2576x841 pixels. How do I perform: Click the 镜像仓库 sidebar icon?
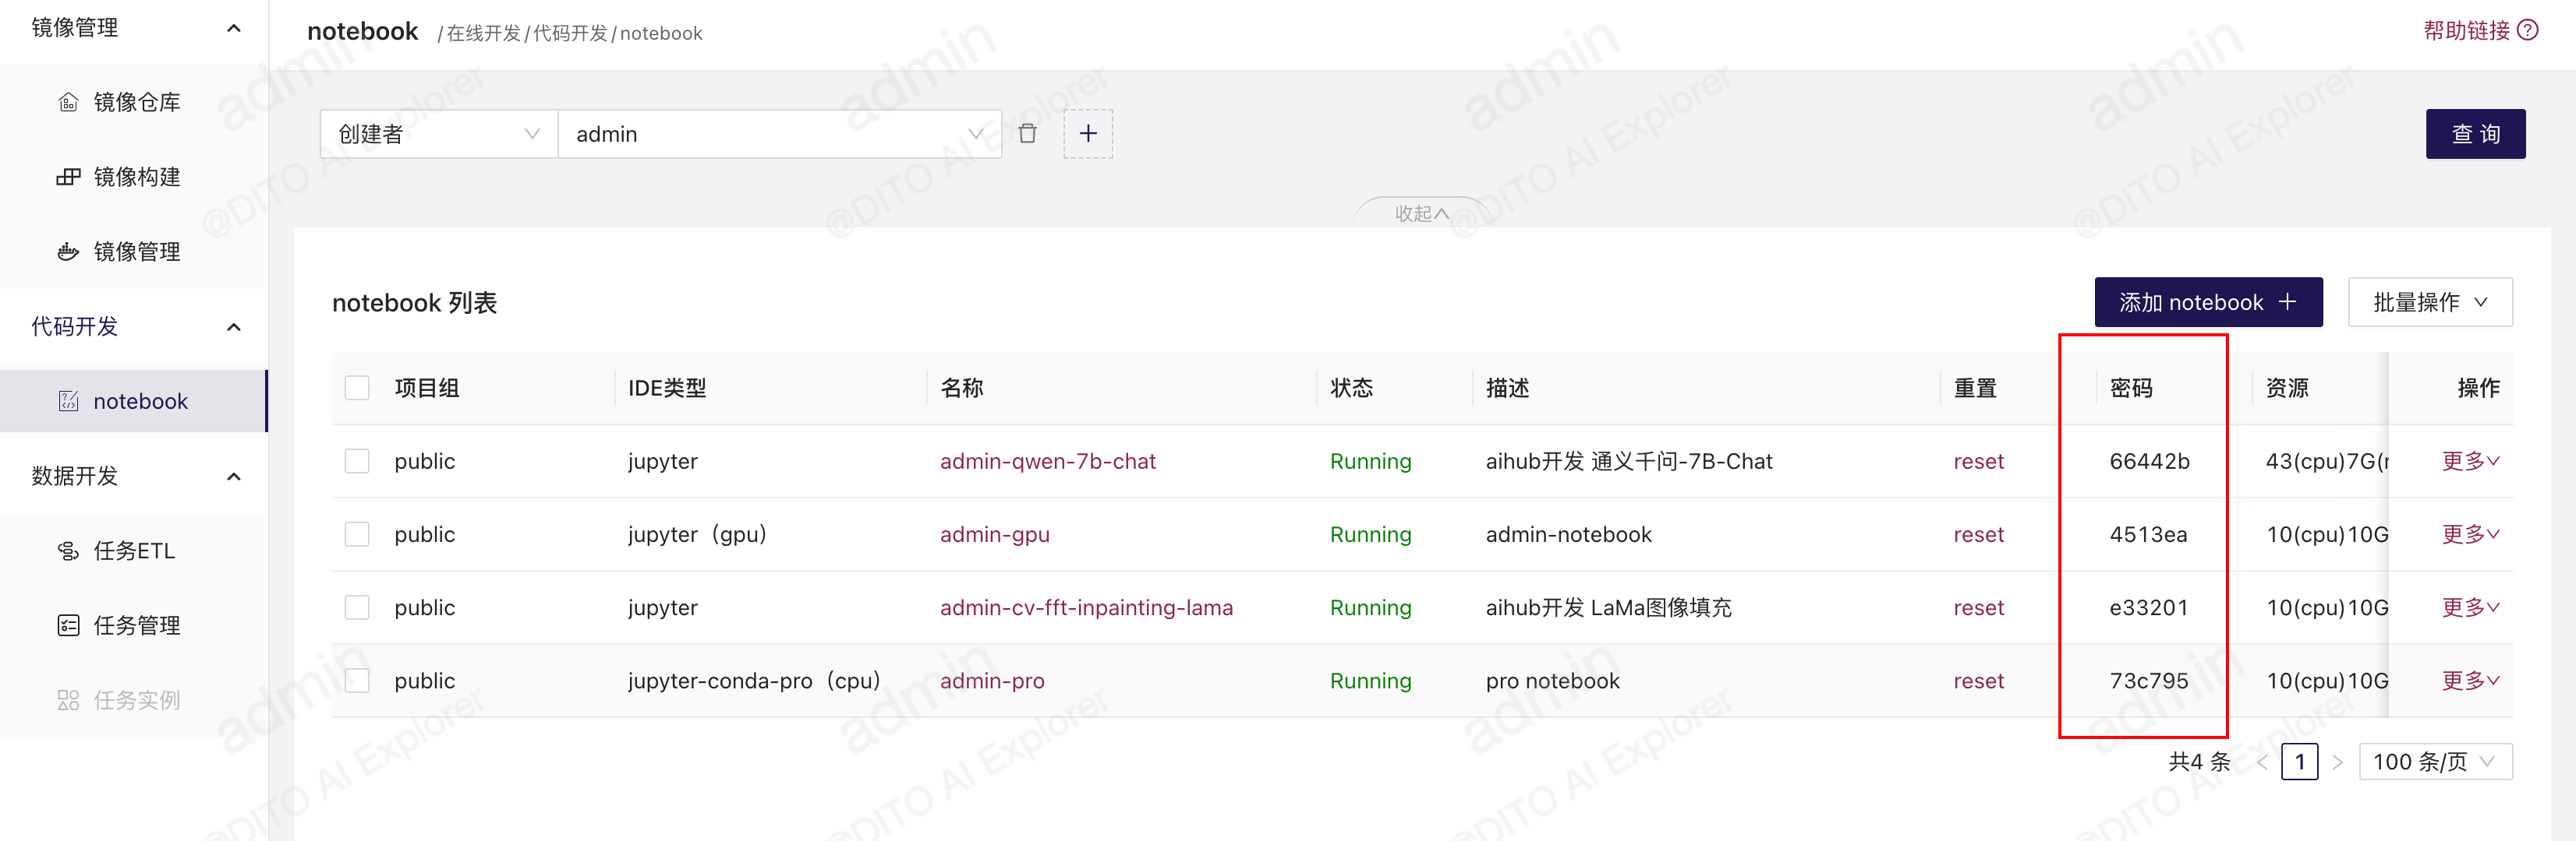pos(68,102)
